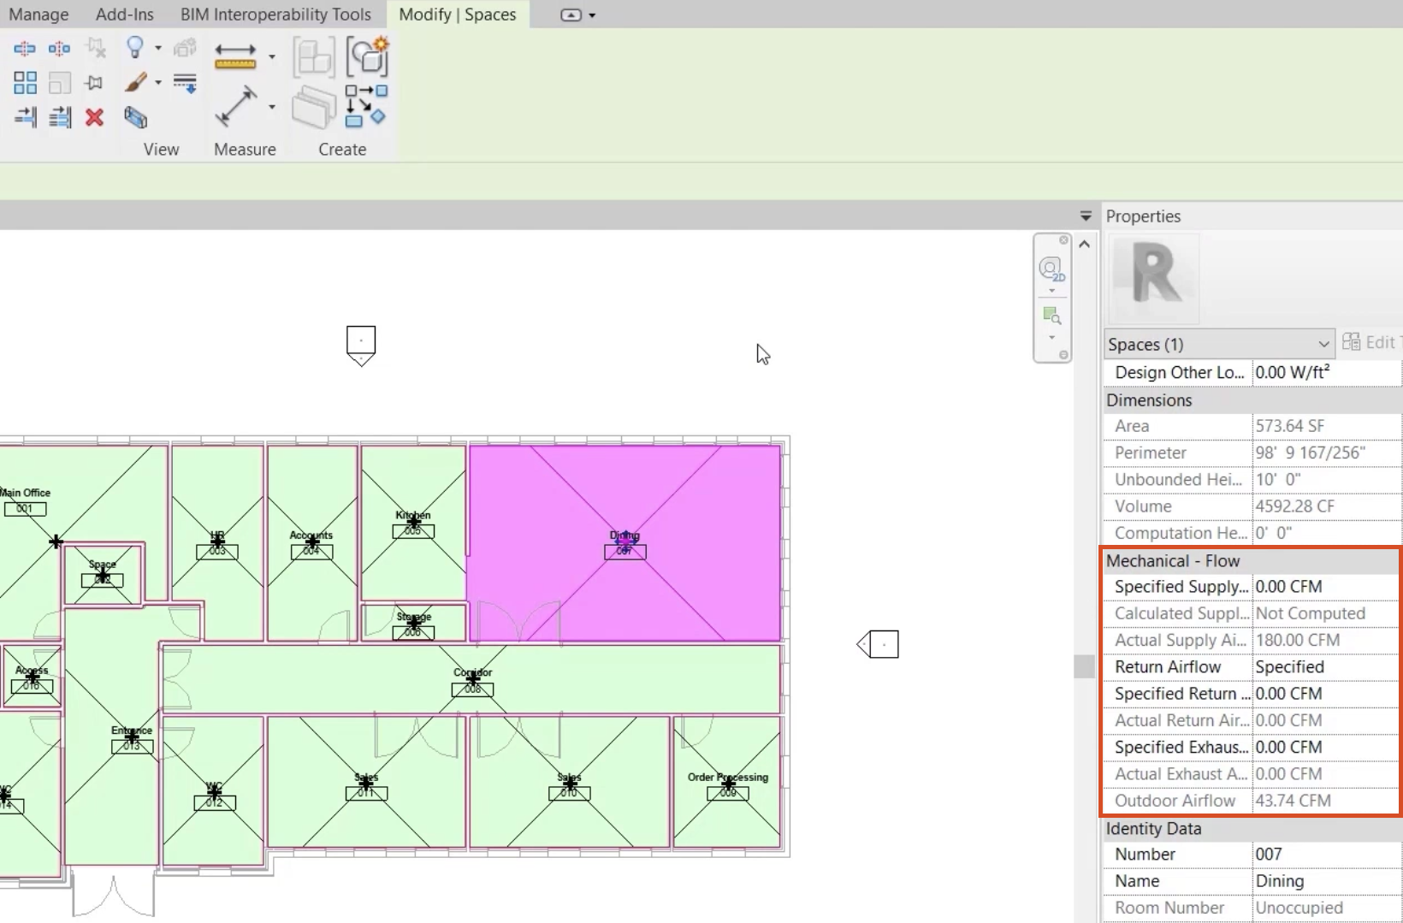Edit the Specified Supply Airflow value field

pyautogui.click(x=1327, y=587)
